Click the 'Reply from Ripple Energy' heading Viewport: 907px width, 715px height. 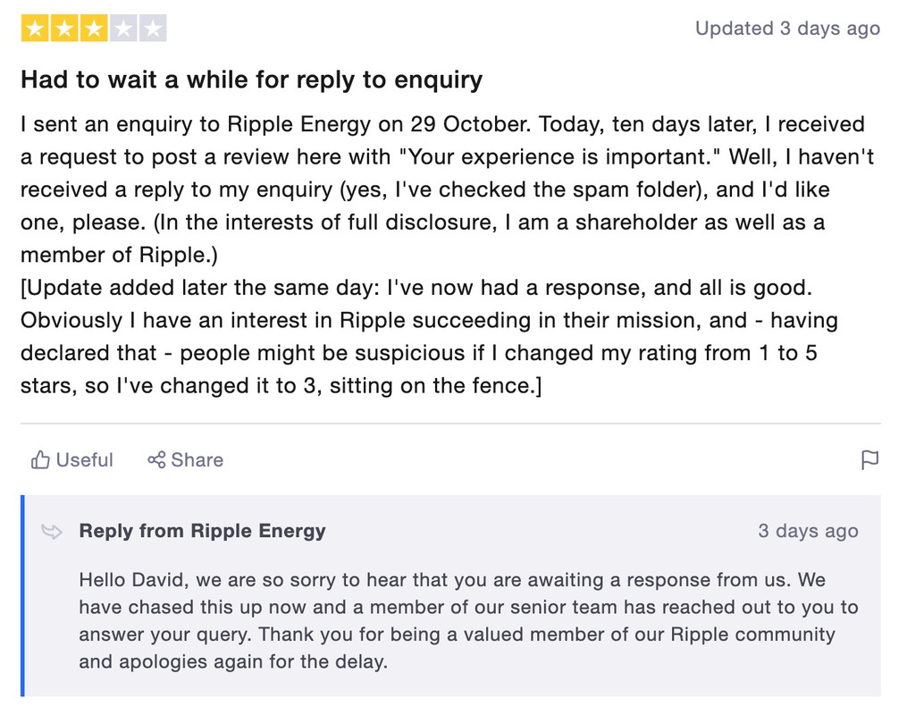point(203,531)
